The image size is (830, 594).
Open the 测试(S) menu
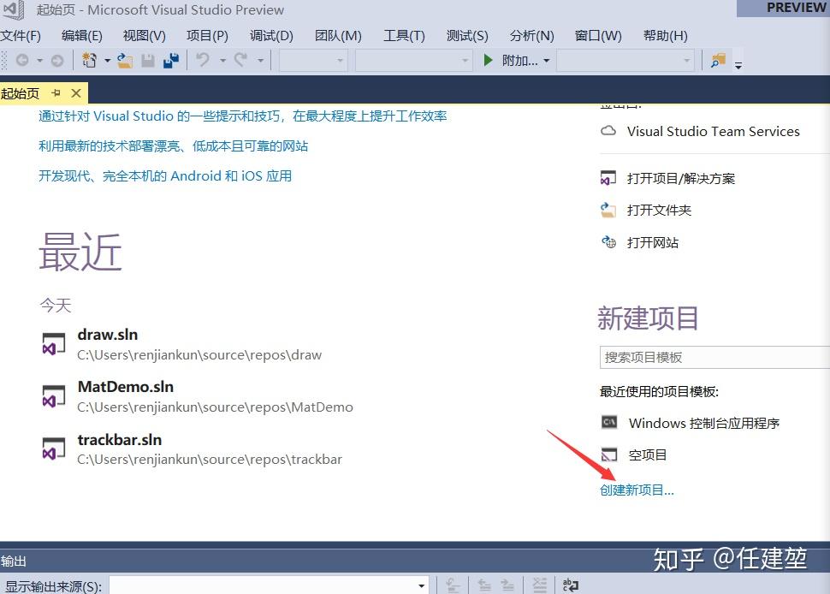467,35
